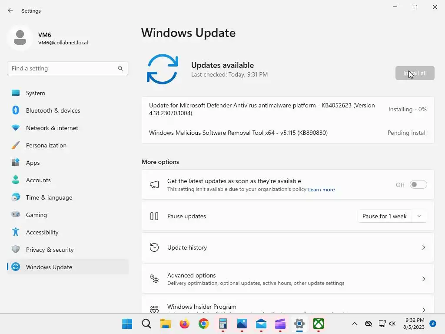The height and width of the screenshot is (334, 445).
Task: Open the Learn more link
Action: pos(321,190)
